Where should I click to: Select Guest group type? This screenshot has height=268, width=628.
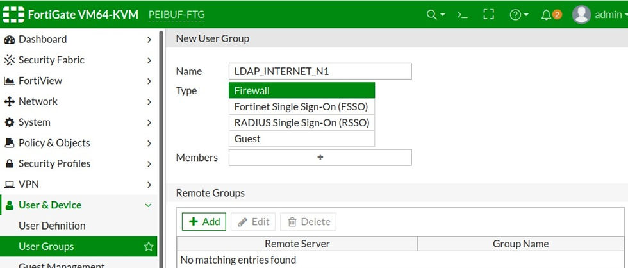coord(302,138)
